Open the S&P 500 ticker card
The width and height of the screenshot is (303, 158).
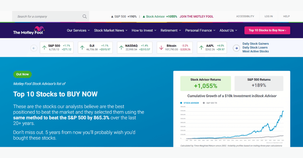pos(56,48)
